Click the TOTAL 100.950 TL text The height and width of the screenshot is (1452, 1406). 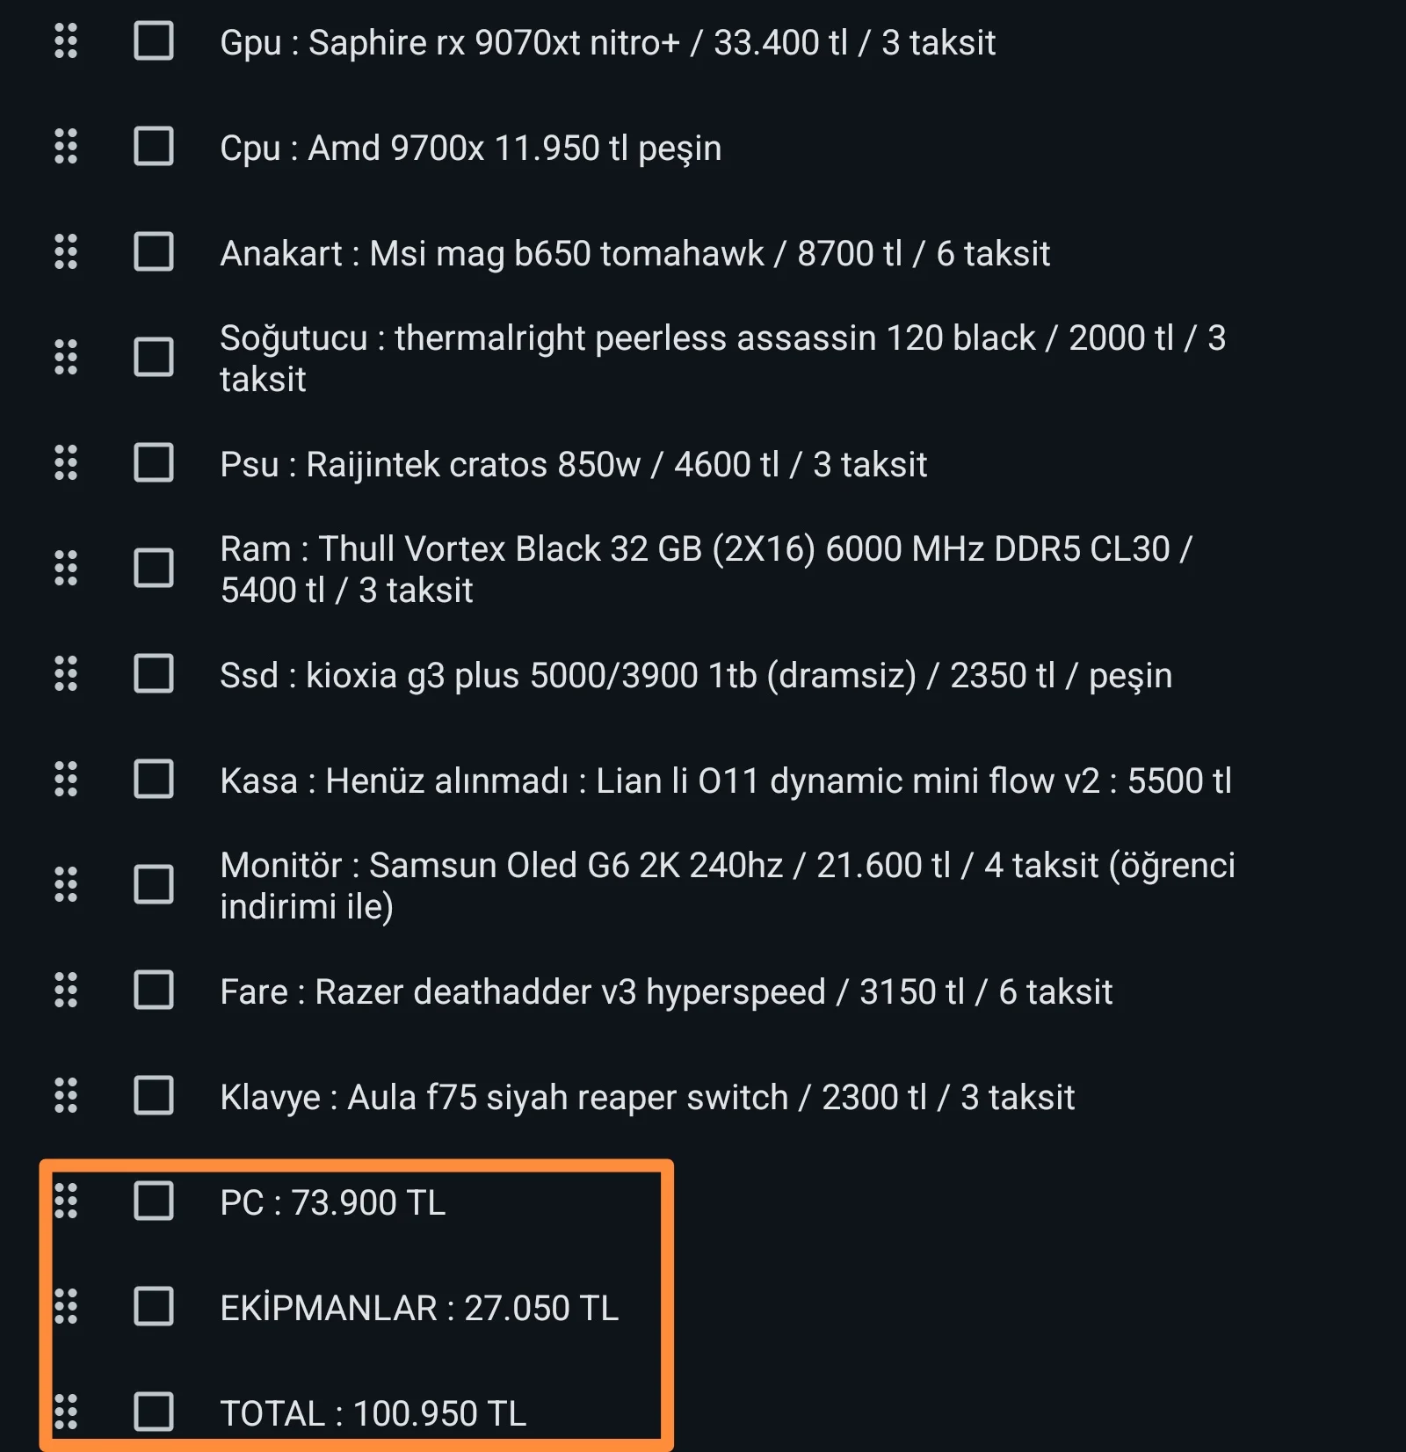point(373,1414)
